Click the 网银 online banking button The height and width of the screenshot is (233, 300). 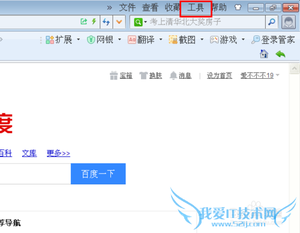point(100,40)
